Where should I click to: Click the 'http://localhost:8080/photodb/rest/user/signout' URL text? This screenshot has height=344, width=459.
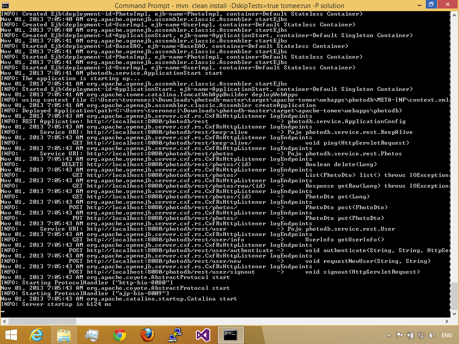pos(171,272)
